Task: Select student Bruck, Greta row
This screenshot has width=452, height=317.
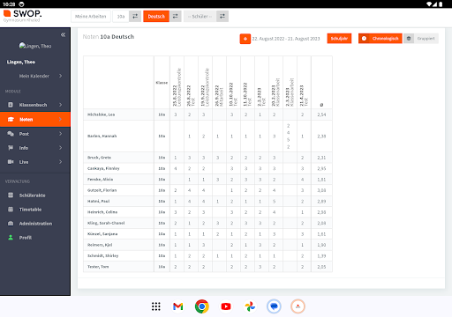Action: point(207,158)
